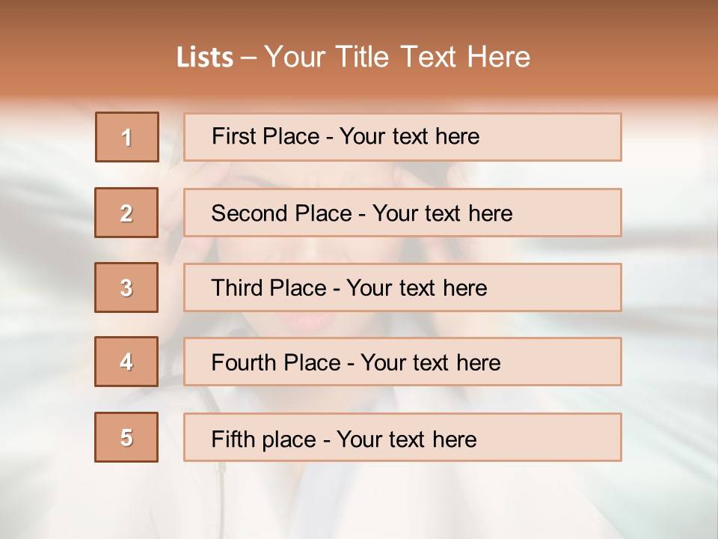Click the 'Third Place' text box
The width and height of the screenshot is (718, 539).
402,287
